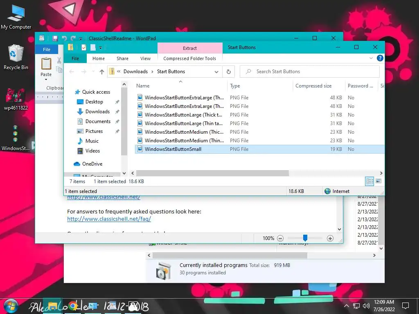Open Downloads in navigation pane
The image size is (419, 314).
pyautogui.click(x=94, y=112)
